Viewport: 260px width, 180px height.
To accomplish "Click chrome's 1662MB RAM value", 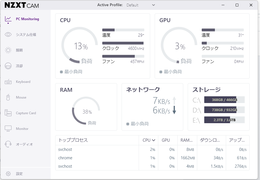I will click(x=188, y=158).
